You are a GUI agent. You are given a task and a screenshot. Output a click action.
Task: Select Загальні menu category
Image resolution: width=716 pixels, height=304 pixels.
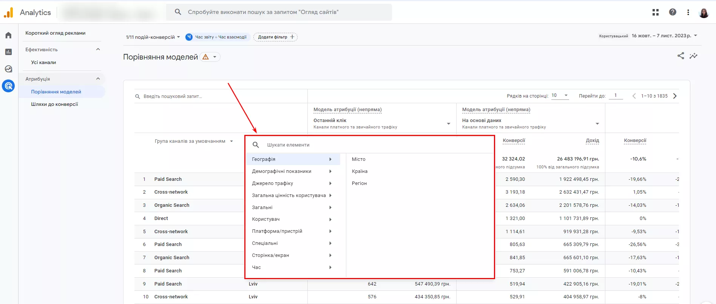tap(293, 208)
